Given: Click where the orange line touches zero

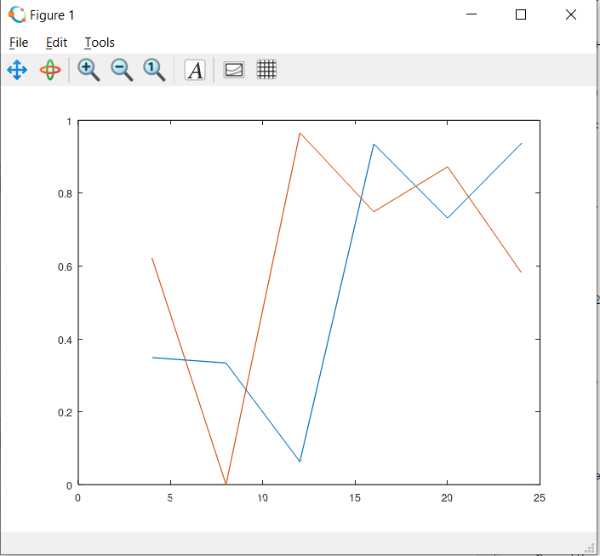Looking at the screenshot, I should click(226, 484).
